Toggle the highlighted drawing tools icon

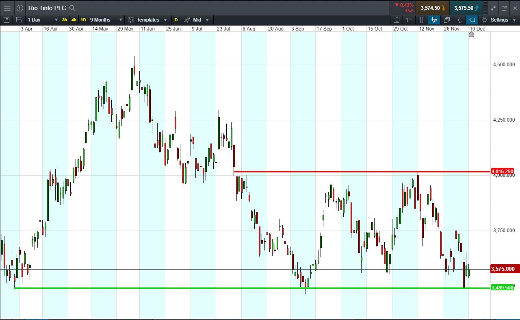tap(434, 20)
